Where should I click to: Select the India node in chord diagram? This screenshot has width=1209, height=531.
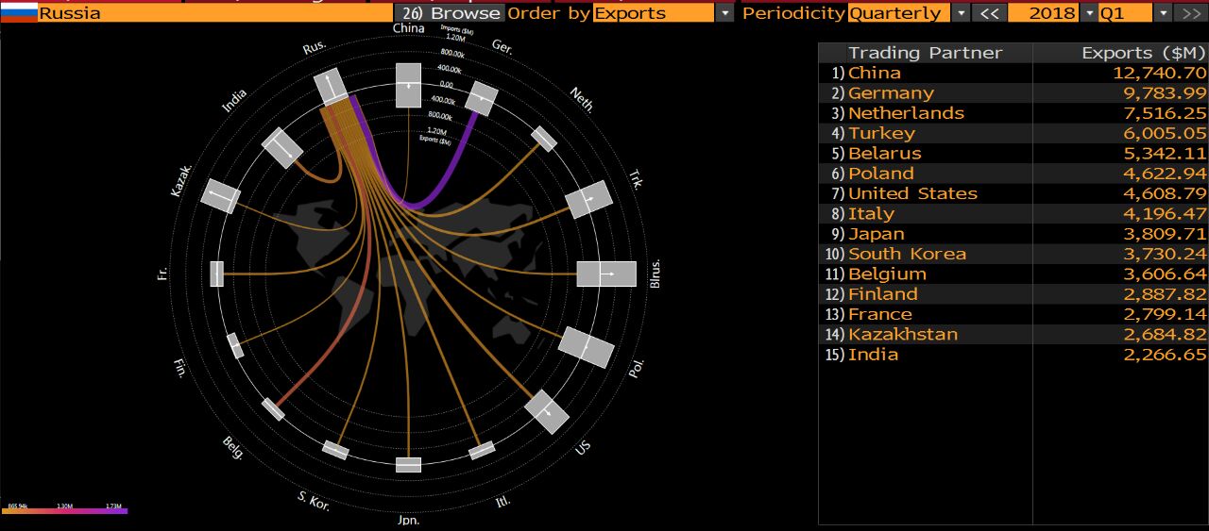coord(281,148)
